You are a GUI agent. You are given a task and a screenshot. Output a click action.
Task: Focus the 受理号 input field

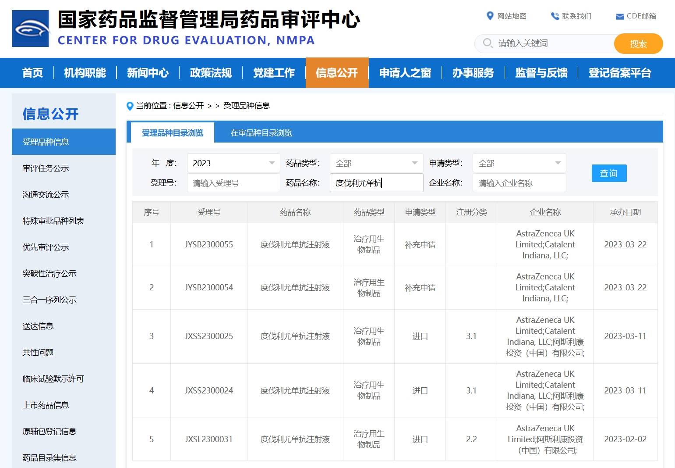tap(233, 183)
